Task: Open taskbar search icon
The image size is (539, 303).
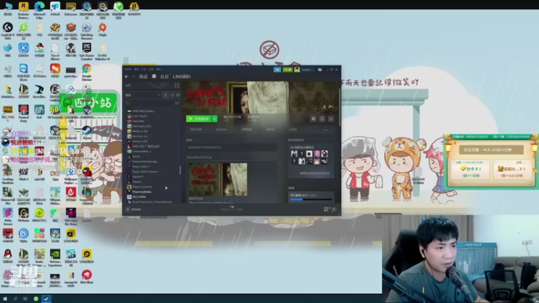Action: (15, 299)
